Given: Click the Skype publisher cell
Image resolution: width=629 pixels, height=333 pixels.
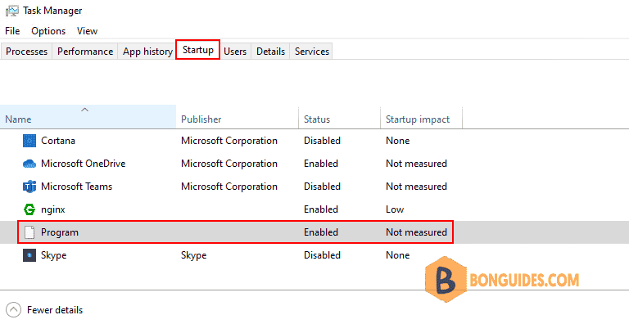Looking at the screenshot, I should coord(194,255).
